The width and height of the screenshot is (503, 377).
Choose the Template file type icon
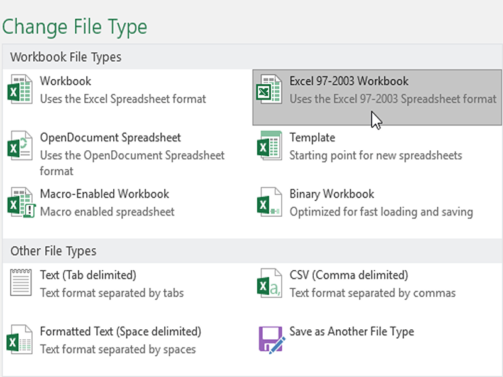click(x=270, y=146)
